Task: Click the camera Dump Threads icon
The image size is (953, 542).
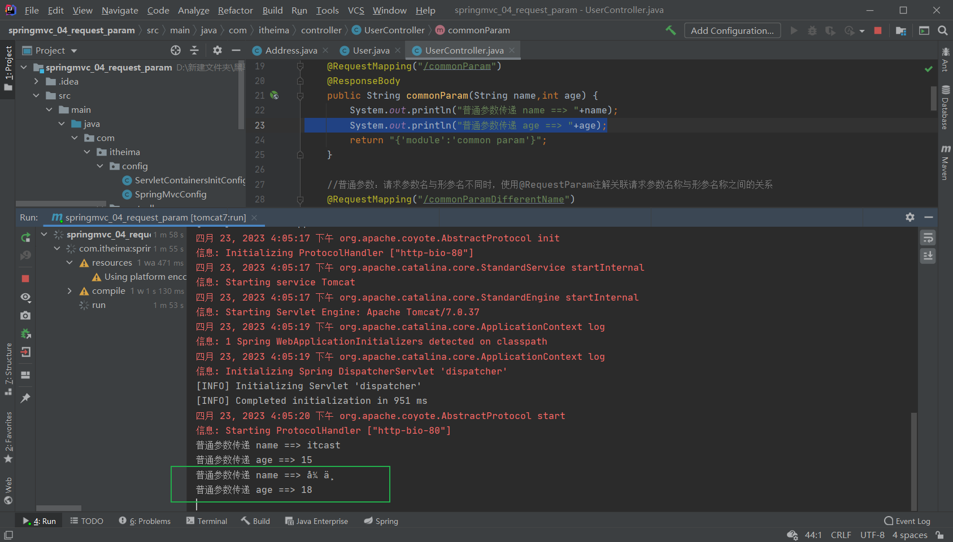Action: click(x=25, y=315)
